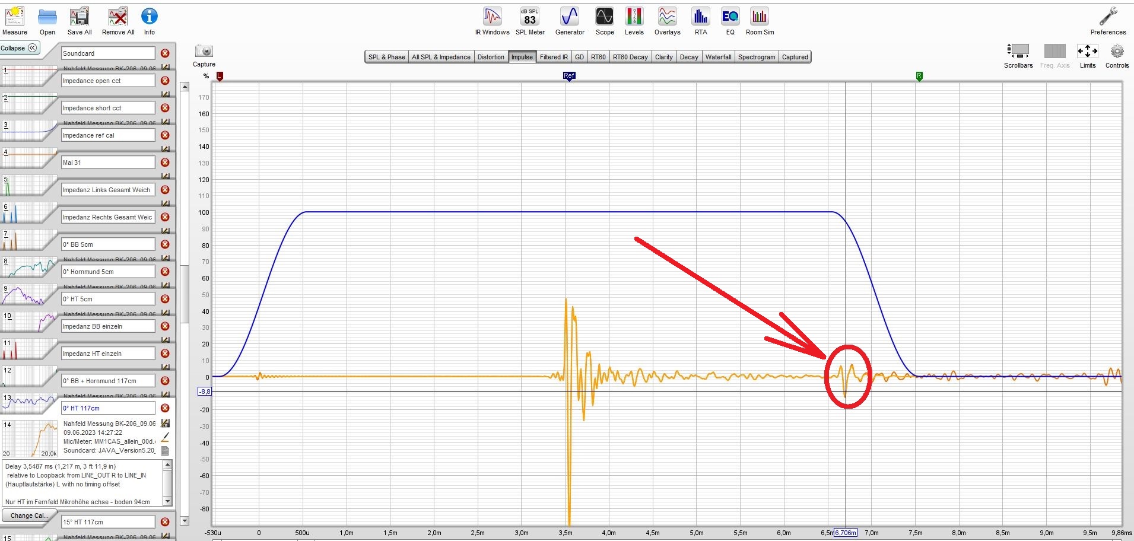Remove the selected 0° HT 117cm measurement
This screenshot has width=1134, height=541.
(x=165, y=408)
